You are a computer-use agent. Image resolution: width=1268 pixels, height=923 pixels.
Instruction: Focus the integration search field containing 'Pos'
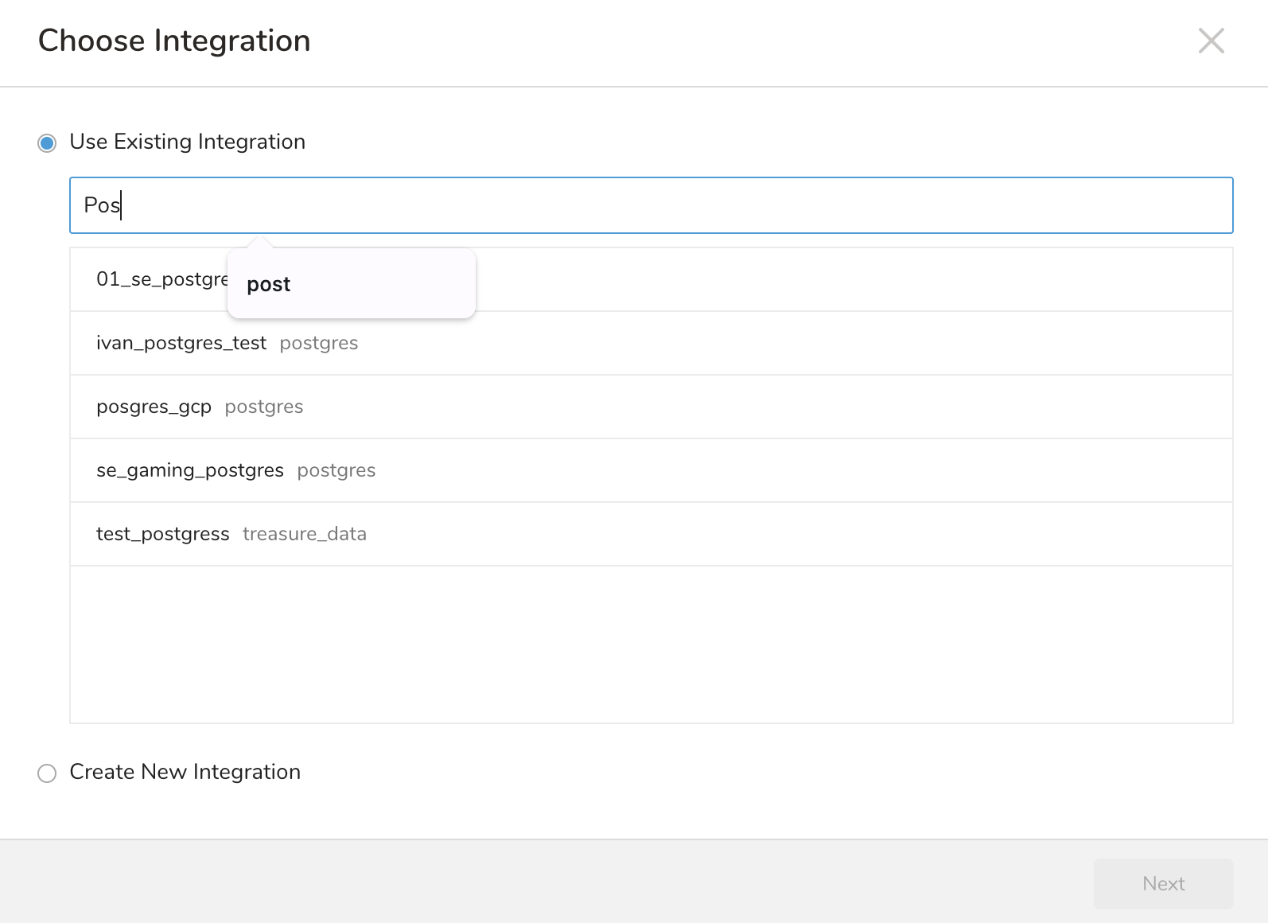(651, 205)
